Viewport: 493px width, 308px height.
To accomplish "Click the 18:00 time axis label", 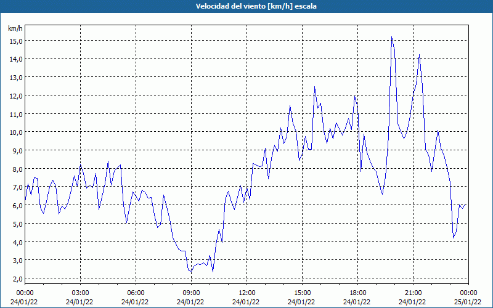I will (x=358, y=293).
